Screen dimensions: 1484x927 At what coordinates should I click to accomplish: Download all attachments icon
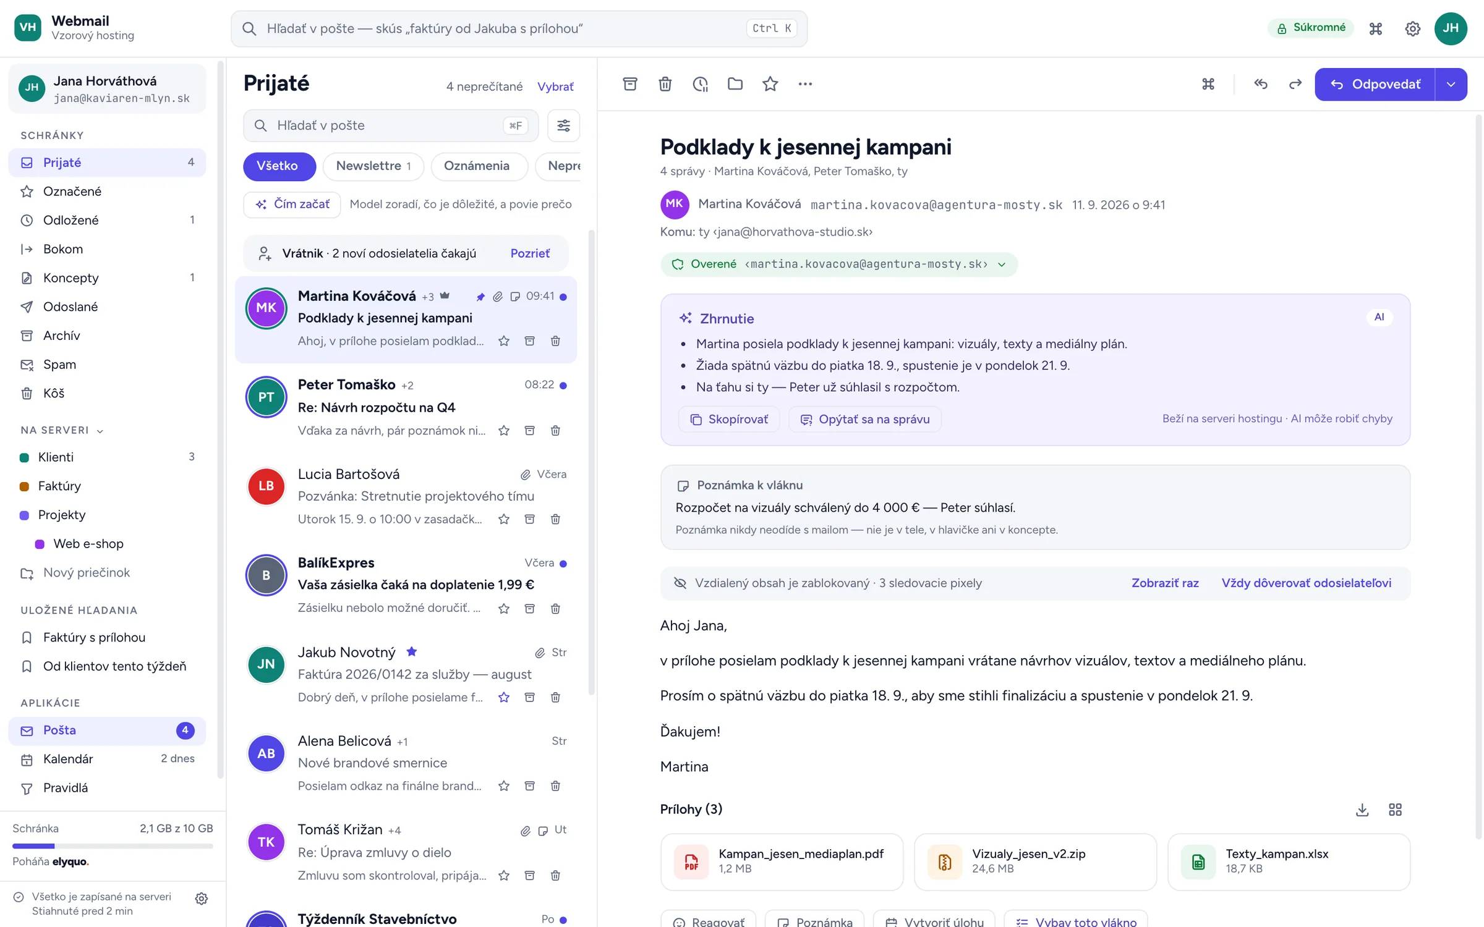point(1362,810)
